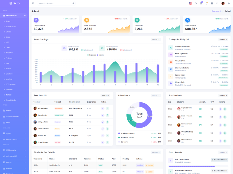Click the delete icon for Emma Wilson
The height and width of the screenshot is (174, 233).
click(225, 125)
